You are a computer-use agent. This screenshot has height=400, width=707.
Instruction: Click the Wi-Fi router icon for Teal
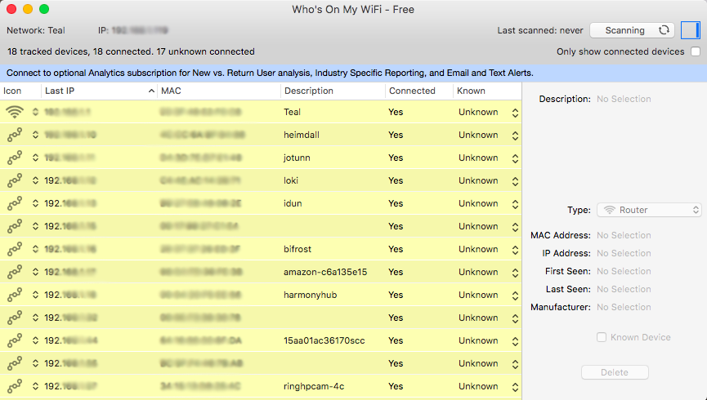[14, 112]
